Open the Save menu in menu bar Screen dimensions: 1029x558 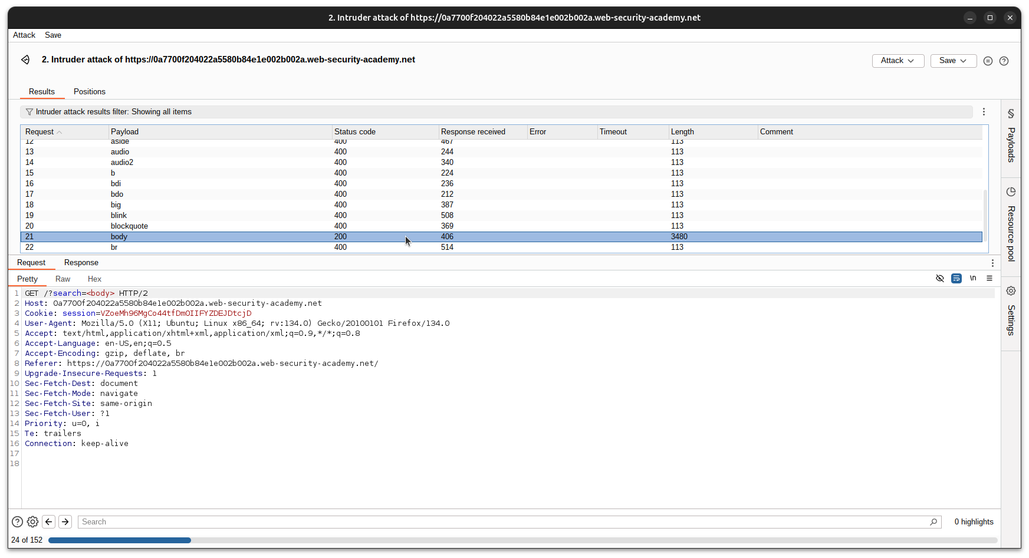pyautogui.click(x=53, y=35)
